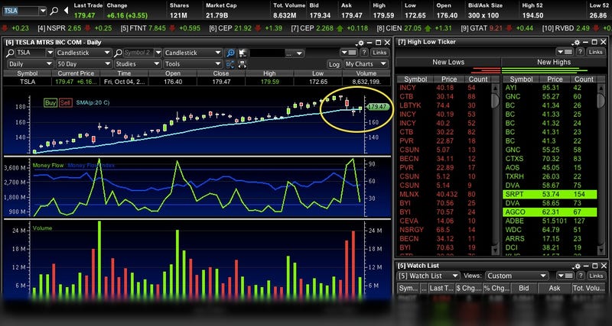
Task: Select the New Lows header
Action: [x=448, y=63]
